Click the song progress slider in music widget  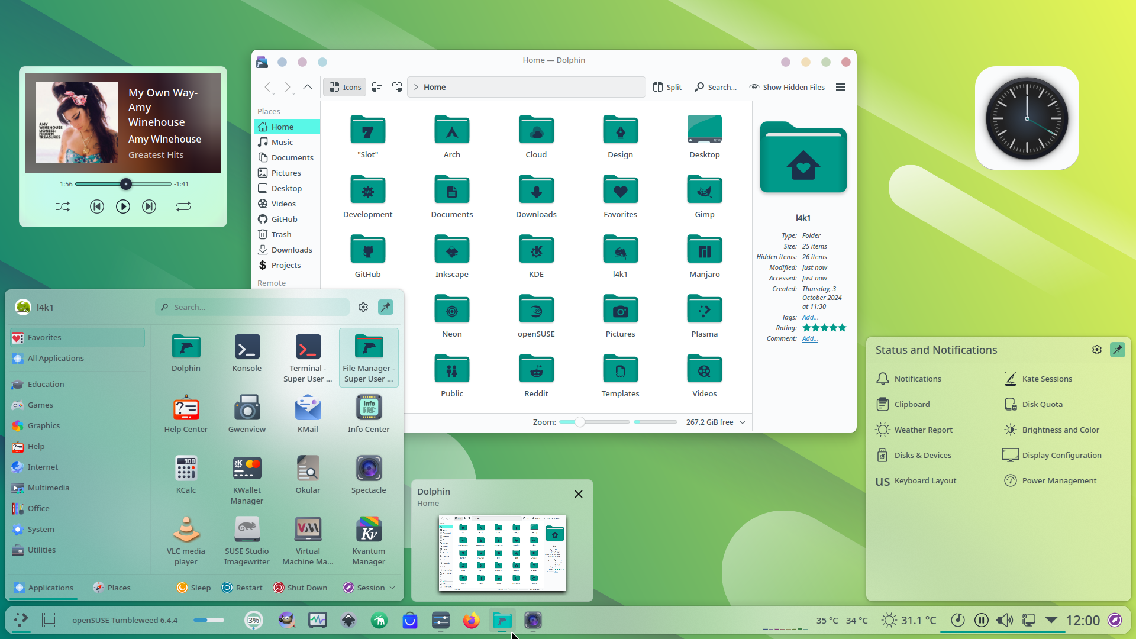(x=123, y=184)
